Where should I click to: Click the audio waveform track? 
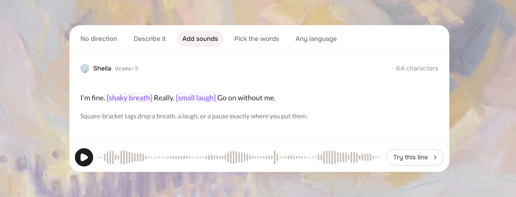pyautogui.click(x=239, y=157)
